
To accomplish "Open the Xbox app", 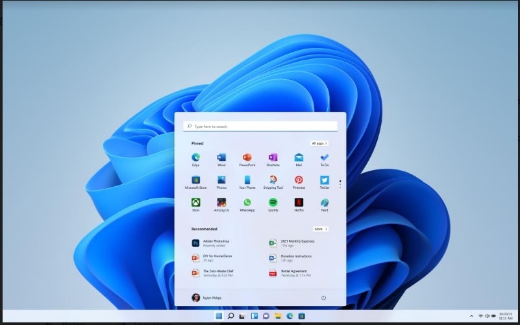I will tap(195, 202).
